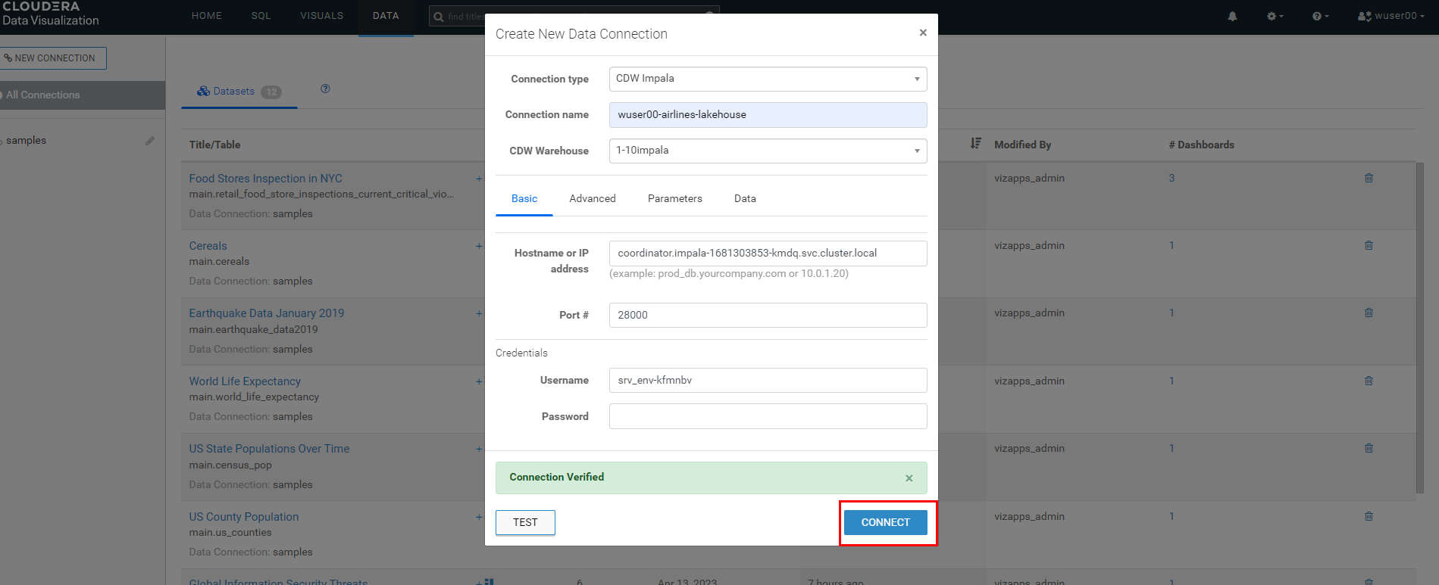Edit the samples connection pencil icon
This screenshot has width=1439, height=585.
pyautogui.click(x=150, y=141)
